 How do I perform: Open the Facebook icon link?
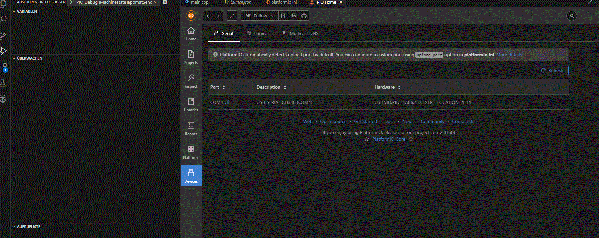284,15
